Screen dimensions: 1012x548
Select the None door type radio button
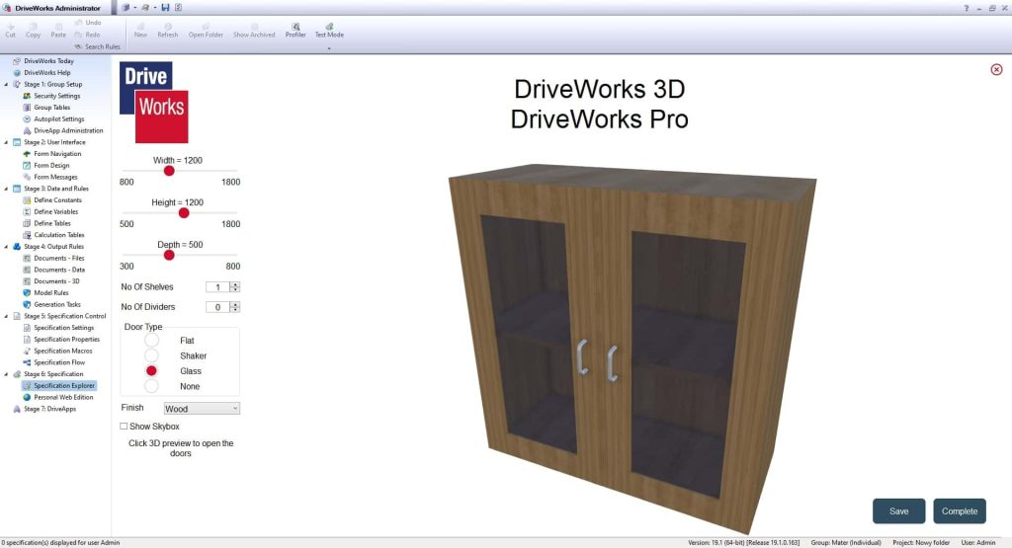click(151, 386)
